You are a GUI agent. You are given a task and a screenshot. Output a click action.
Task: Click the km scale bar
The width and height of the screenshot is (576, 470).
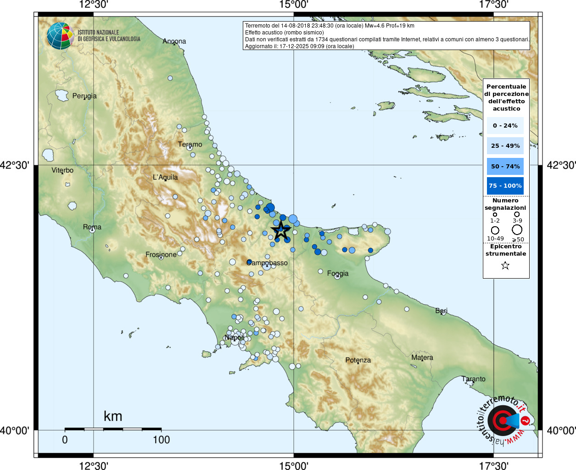pos(113,429)
